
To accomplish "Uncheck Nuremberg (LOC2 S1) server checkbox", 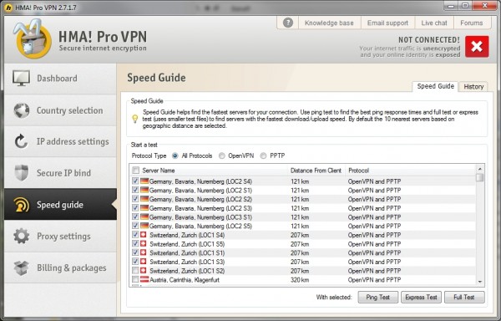I will pyautogui.click(x=135, y=191).
